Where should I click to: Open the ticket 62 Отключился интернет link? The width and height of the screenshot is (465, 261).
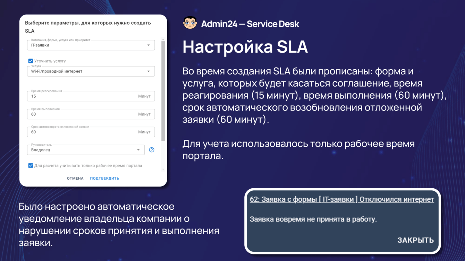tap(342, 199)
